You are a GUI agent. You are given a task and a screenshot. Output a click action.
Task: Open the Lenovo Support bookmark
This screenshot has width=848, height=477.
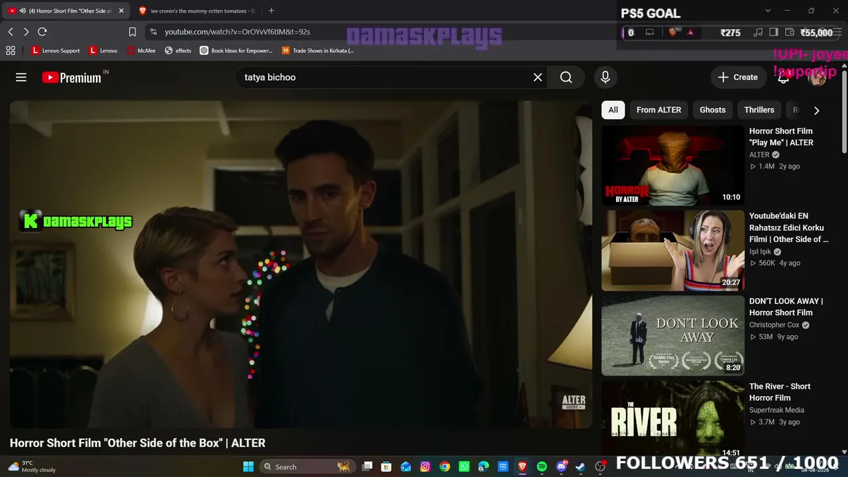56,50
